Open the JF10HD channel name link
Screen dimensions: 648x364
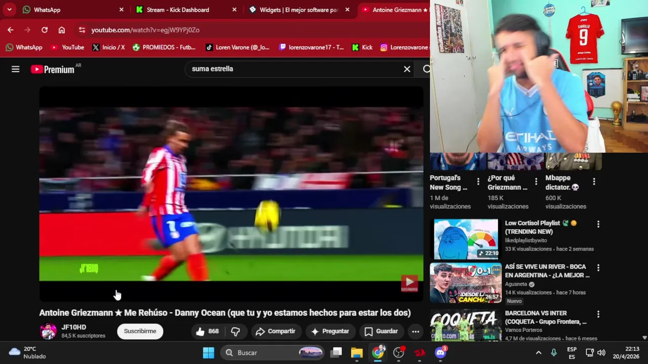[x=74, y=327]
